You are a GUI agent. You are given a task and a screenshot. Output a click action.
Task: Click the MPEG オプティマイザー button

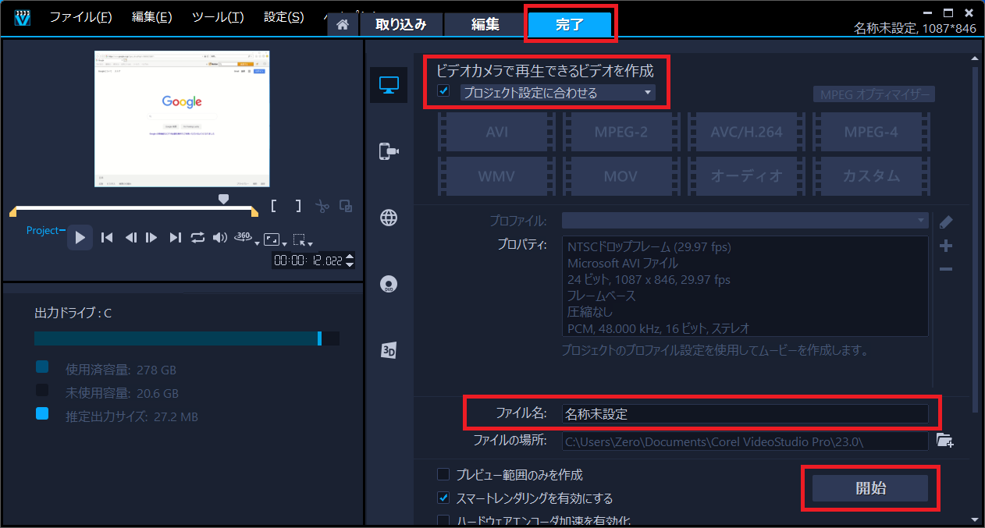point(874,94)
